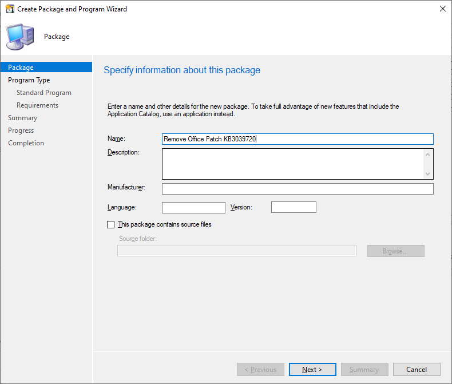Click 'Specify information about this package' heading
Screen dimensions: 452x384
pyautogui.click(x=182, y=70)
